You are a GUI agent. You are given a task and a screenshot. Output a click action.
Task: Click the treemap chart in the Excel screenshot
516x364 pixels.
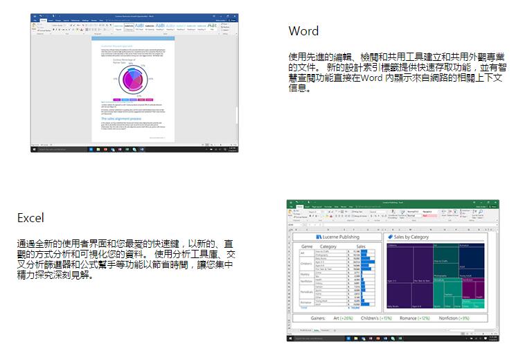[x=436, y=276]
